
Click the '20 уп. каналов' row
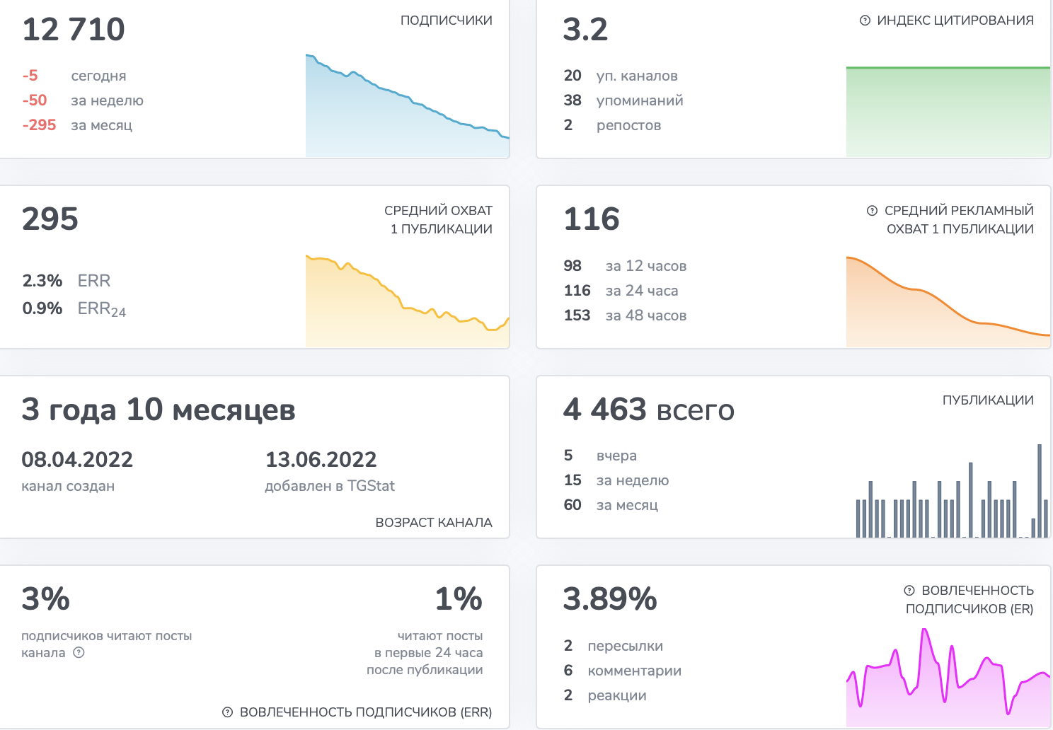621,76
